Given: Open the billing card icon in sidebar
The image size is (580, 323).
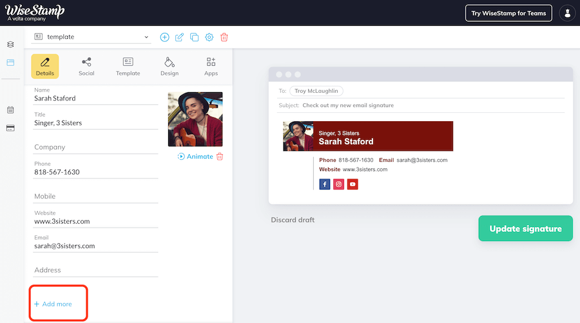Looking at the screenshot, I should coord(10,128).
